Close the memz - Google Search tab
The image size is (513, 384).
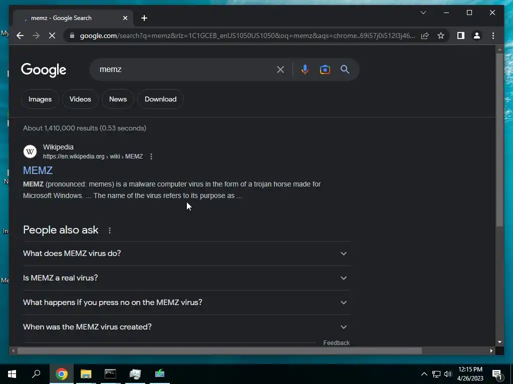tap(125, 18)
